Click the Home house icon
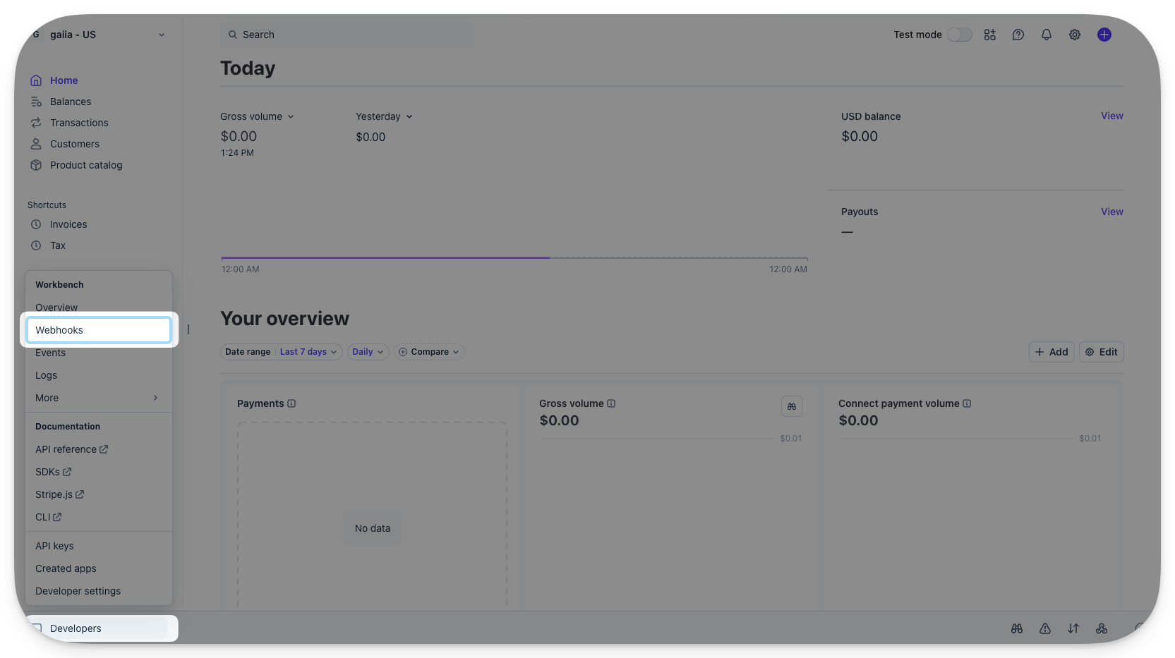Image resolution: width=1175 pixels, height=658 pixels. tap(36, 80)
